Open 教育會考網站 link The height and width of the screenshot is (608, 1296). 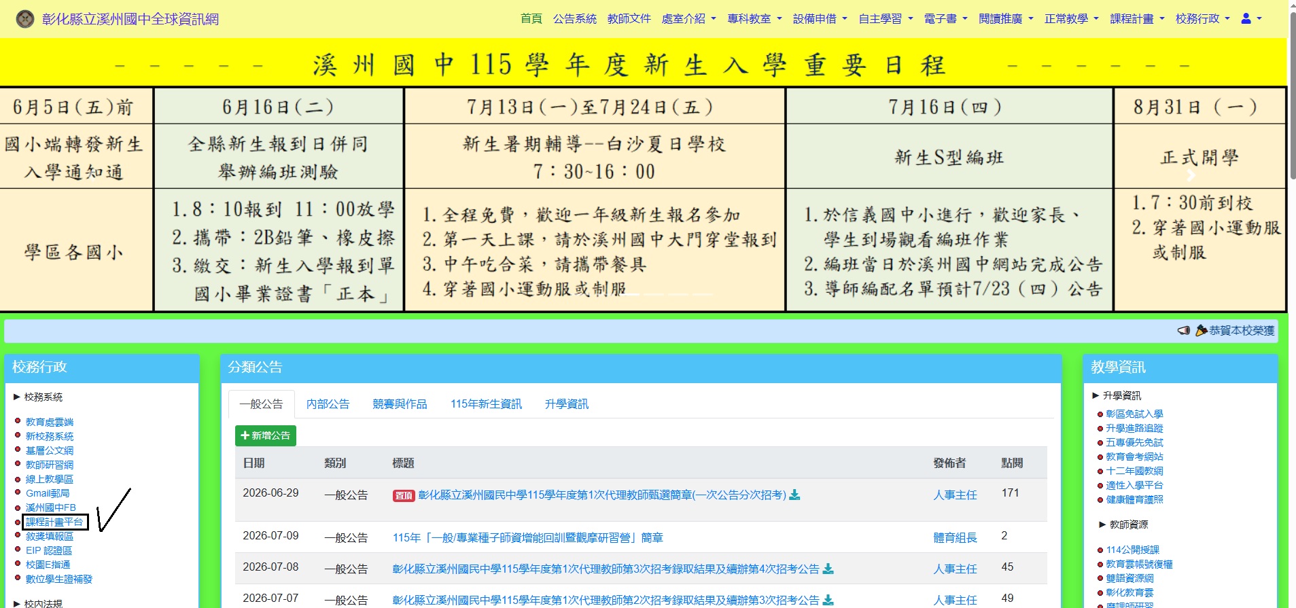tap(1134, 457)
